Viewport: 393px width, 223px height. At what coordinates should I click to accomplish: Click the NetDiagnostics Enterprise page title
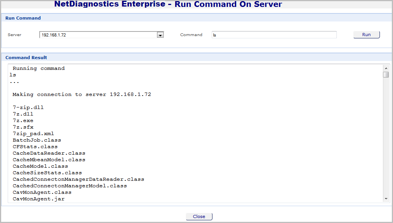pyautogui.click(x=168, y=4)
